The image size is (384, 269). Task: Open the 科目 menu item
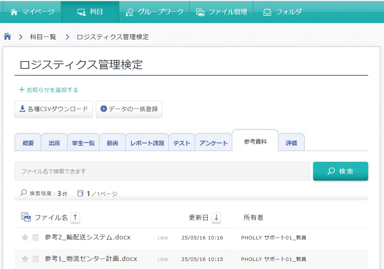[x=90, y=12]
